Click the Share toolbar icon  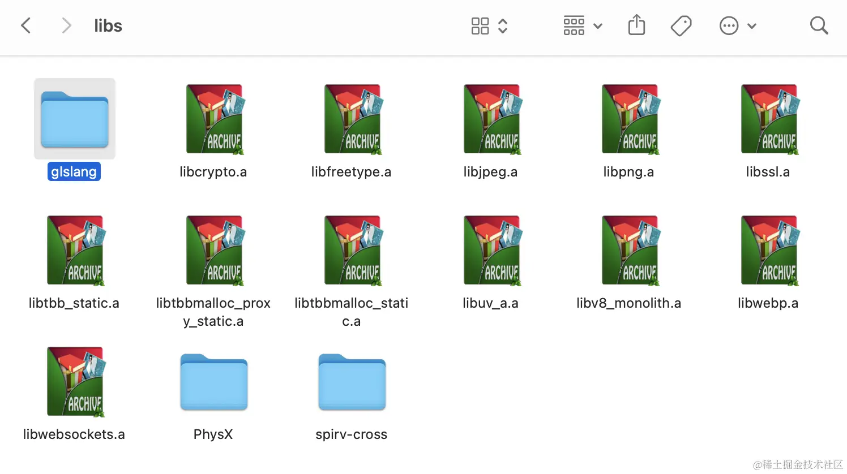[x=637, y=25]
